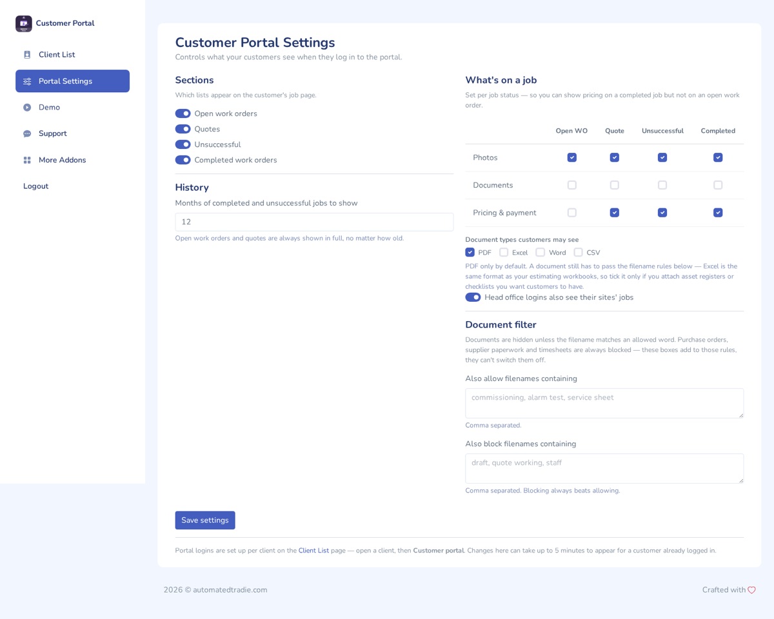774x619 pixels.
Task: Check the Excel document type
Action: coord(504,252)
